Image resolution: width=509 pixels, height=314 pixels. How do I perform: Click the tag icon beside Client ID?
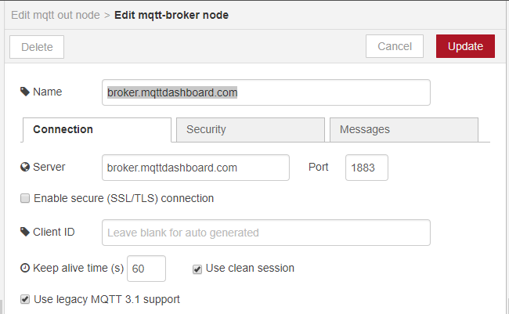25,232
